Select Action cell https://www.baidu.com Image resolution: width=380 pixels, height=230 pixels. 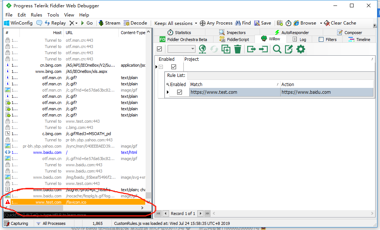point(327,92)
